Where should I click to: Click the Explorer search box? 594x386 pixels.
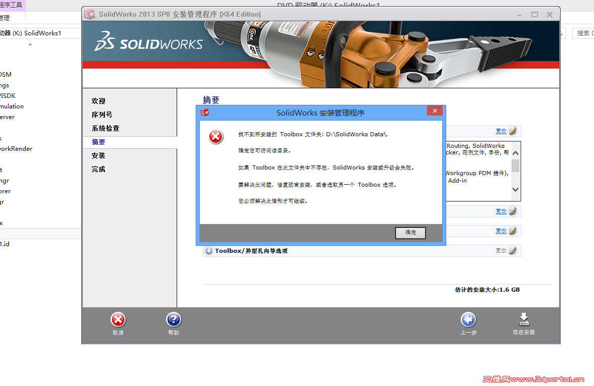[583, 33]
